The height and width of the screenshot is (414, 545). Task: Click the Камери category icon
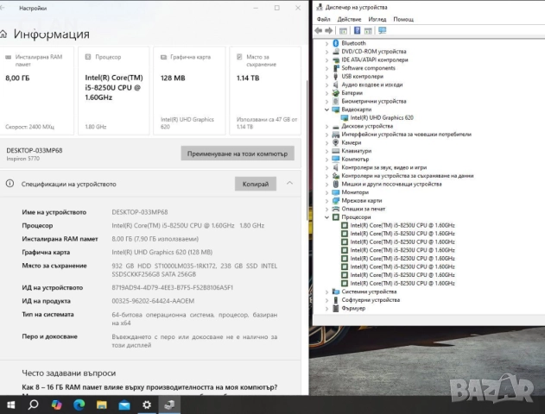[336, 142]
